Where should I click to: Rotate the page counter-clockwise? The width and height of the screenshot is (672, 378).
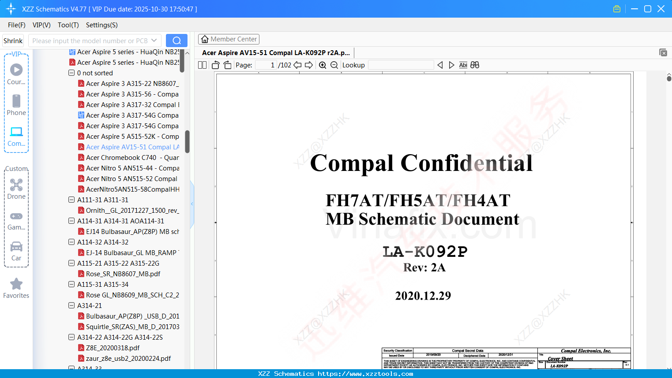pos(216,65)
